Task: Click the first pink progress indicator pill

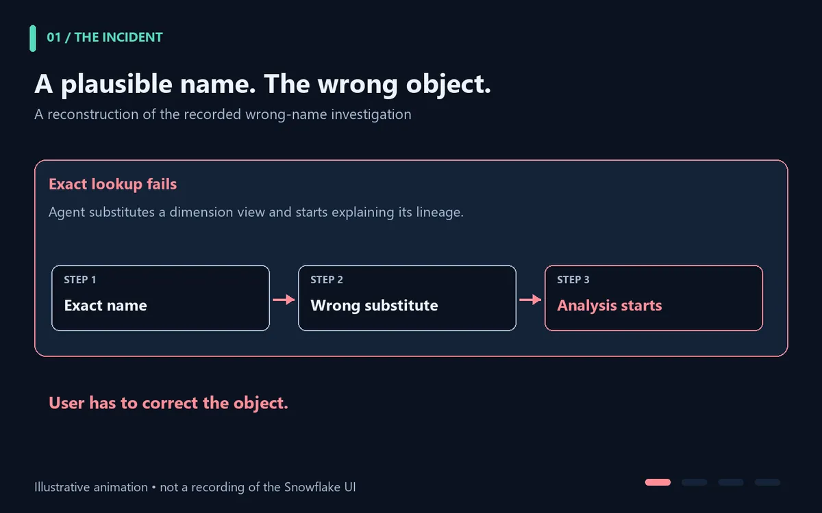Action: [x=658, y=482]
